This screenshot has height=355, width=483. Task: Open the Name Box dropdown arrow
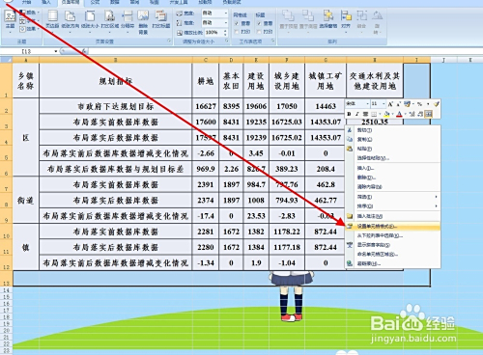[x=56, y=51]
